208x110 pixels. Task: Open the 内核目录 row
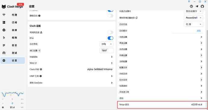[x=161, y=74]
